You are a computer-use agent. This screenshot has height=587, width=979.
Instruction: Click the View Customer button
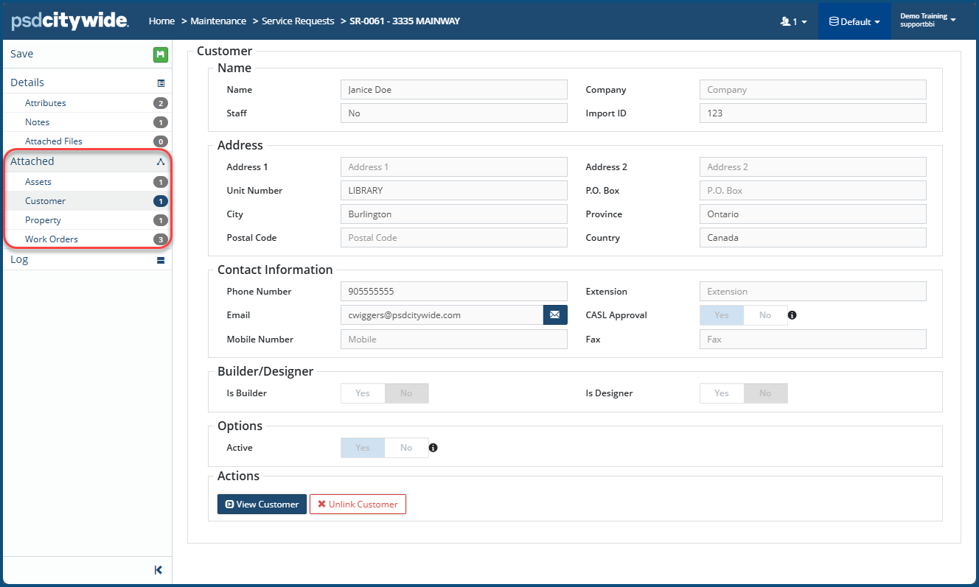(262, 505)
